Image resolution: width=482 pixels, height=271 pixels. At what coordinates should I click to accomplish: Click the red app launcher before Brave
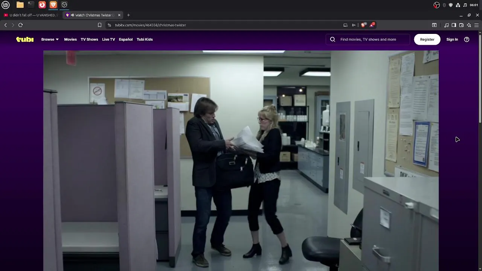point(42,5)
